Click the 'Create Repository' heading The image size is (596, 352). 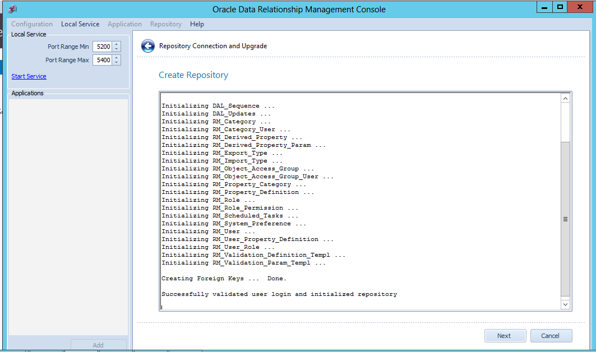click(193, 75)
